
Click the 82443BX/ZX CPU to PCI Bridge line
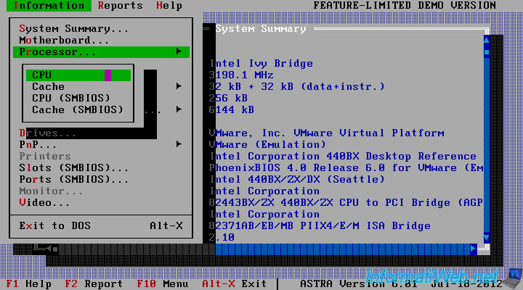tap(346, 203)
